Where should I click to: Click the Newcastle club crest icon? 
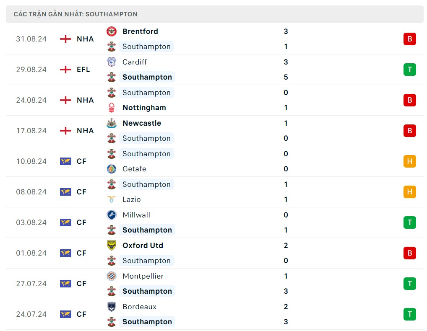111,123
